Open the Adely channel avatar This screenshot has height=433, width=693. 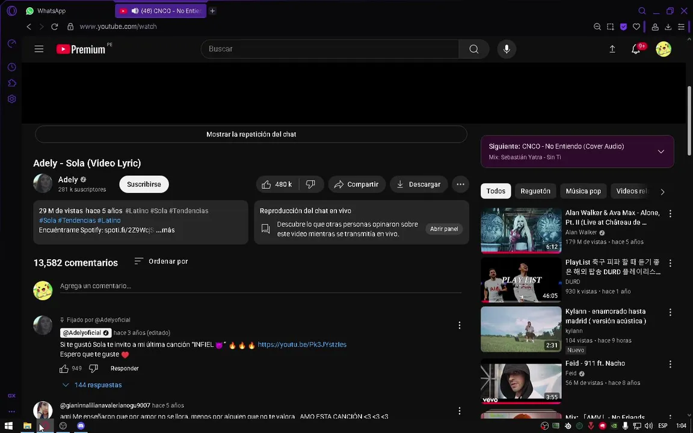tap(43, 183)
